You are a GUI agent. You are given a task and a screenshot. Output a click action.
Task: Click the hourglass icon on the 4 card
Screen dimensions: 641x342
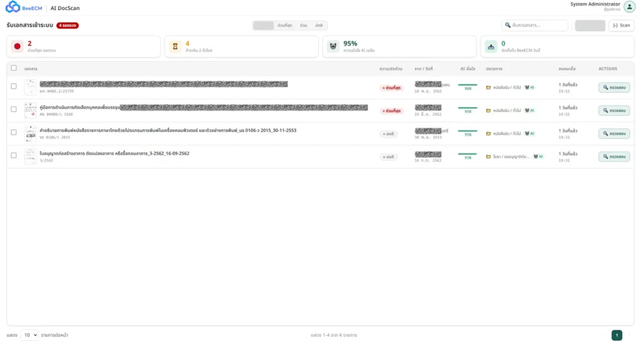(175, 46)
